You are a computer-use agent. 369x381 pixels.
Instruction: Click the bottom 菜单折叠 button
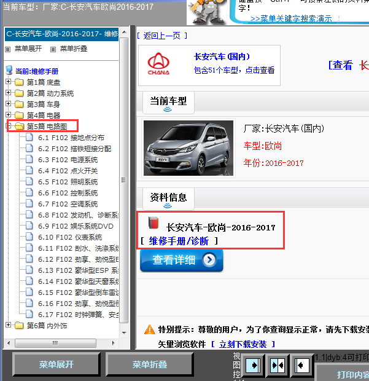150,364
